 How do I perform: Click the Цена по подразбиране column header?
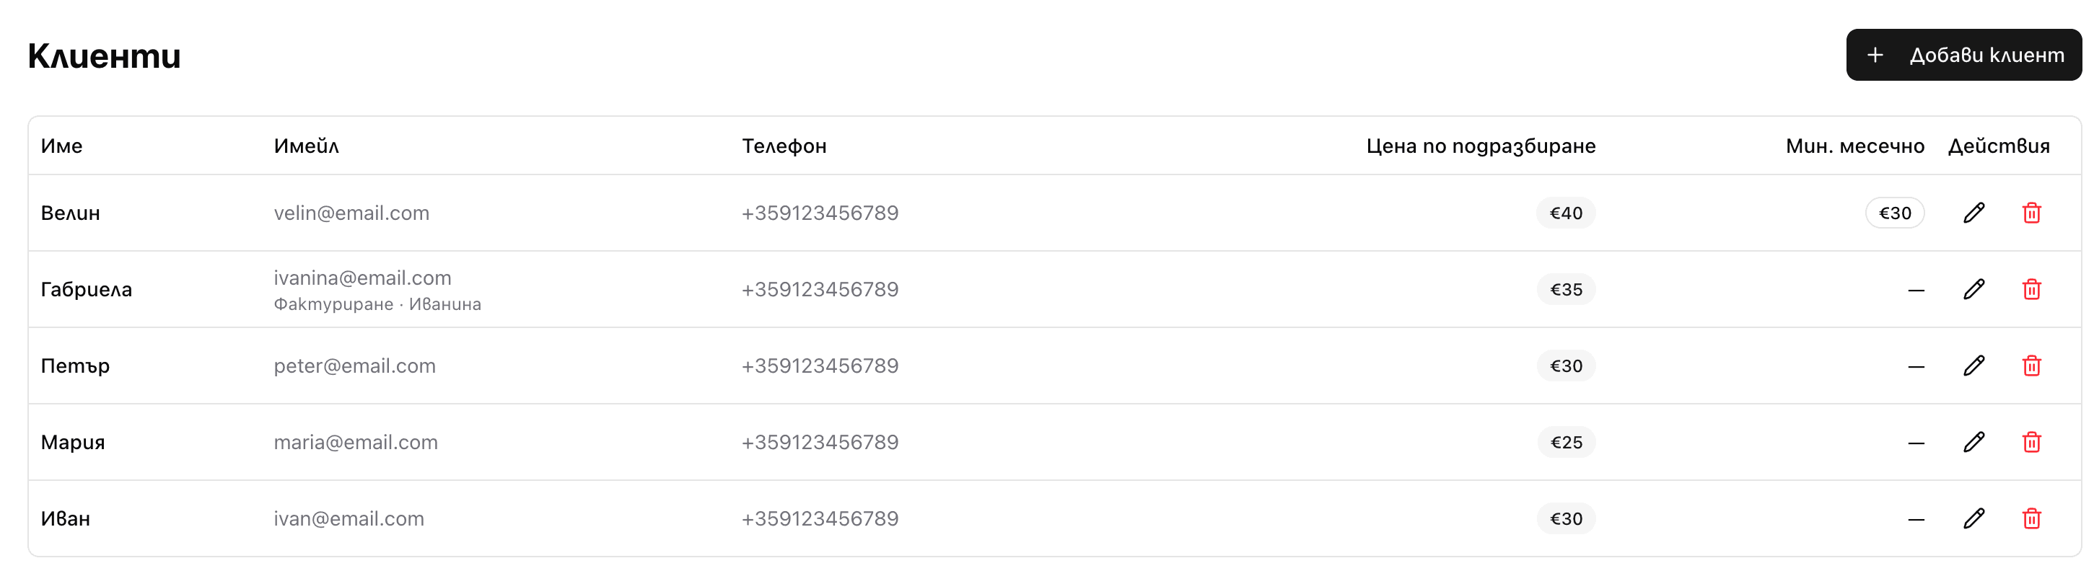(x=1480, y=146)
